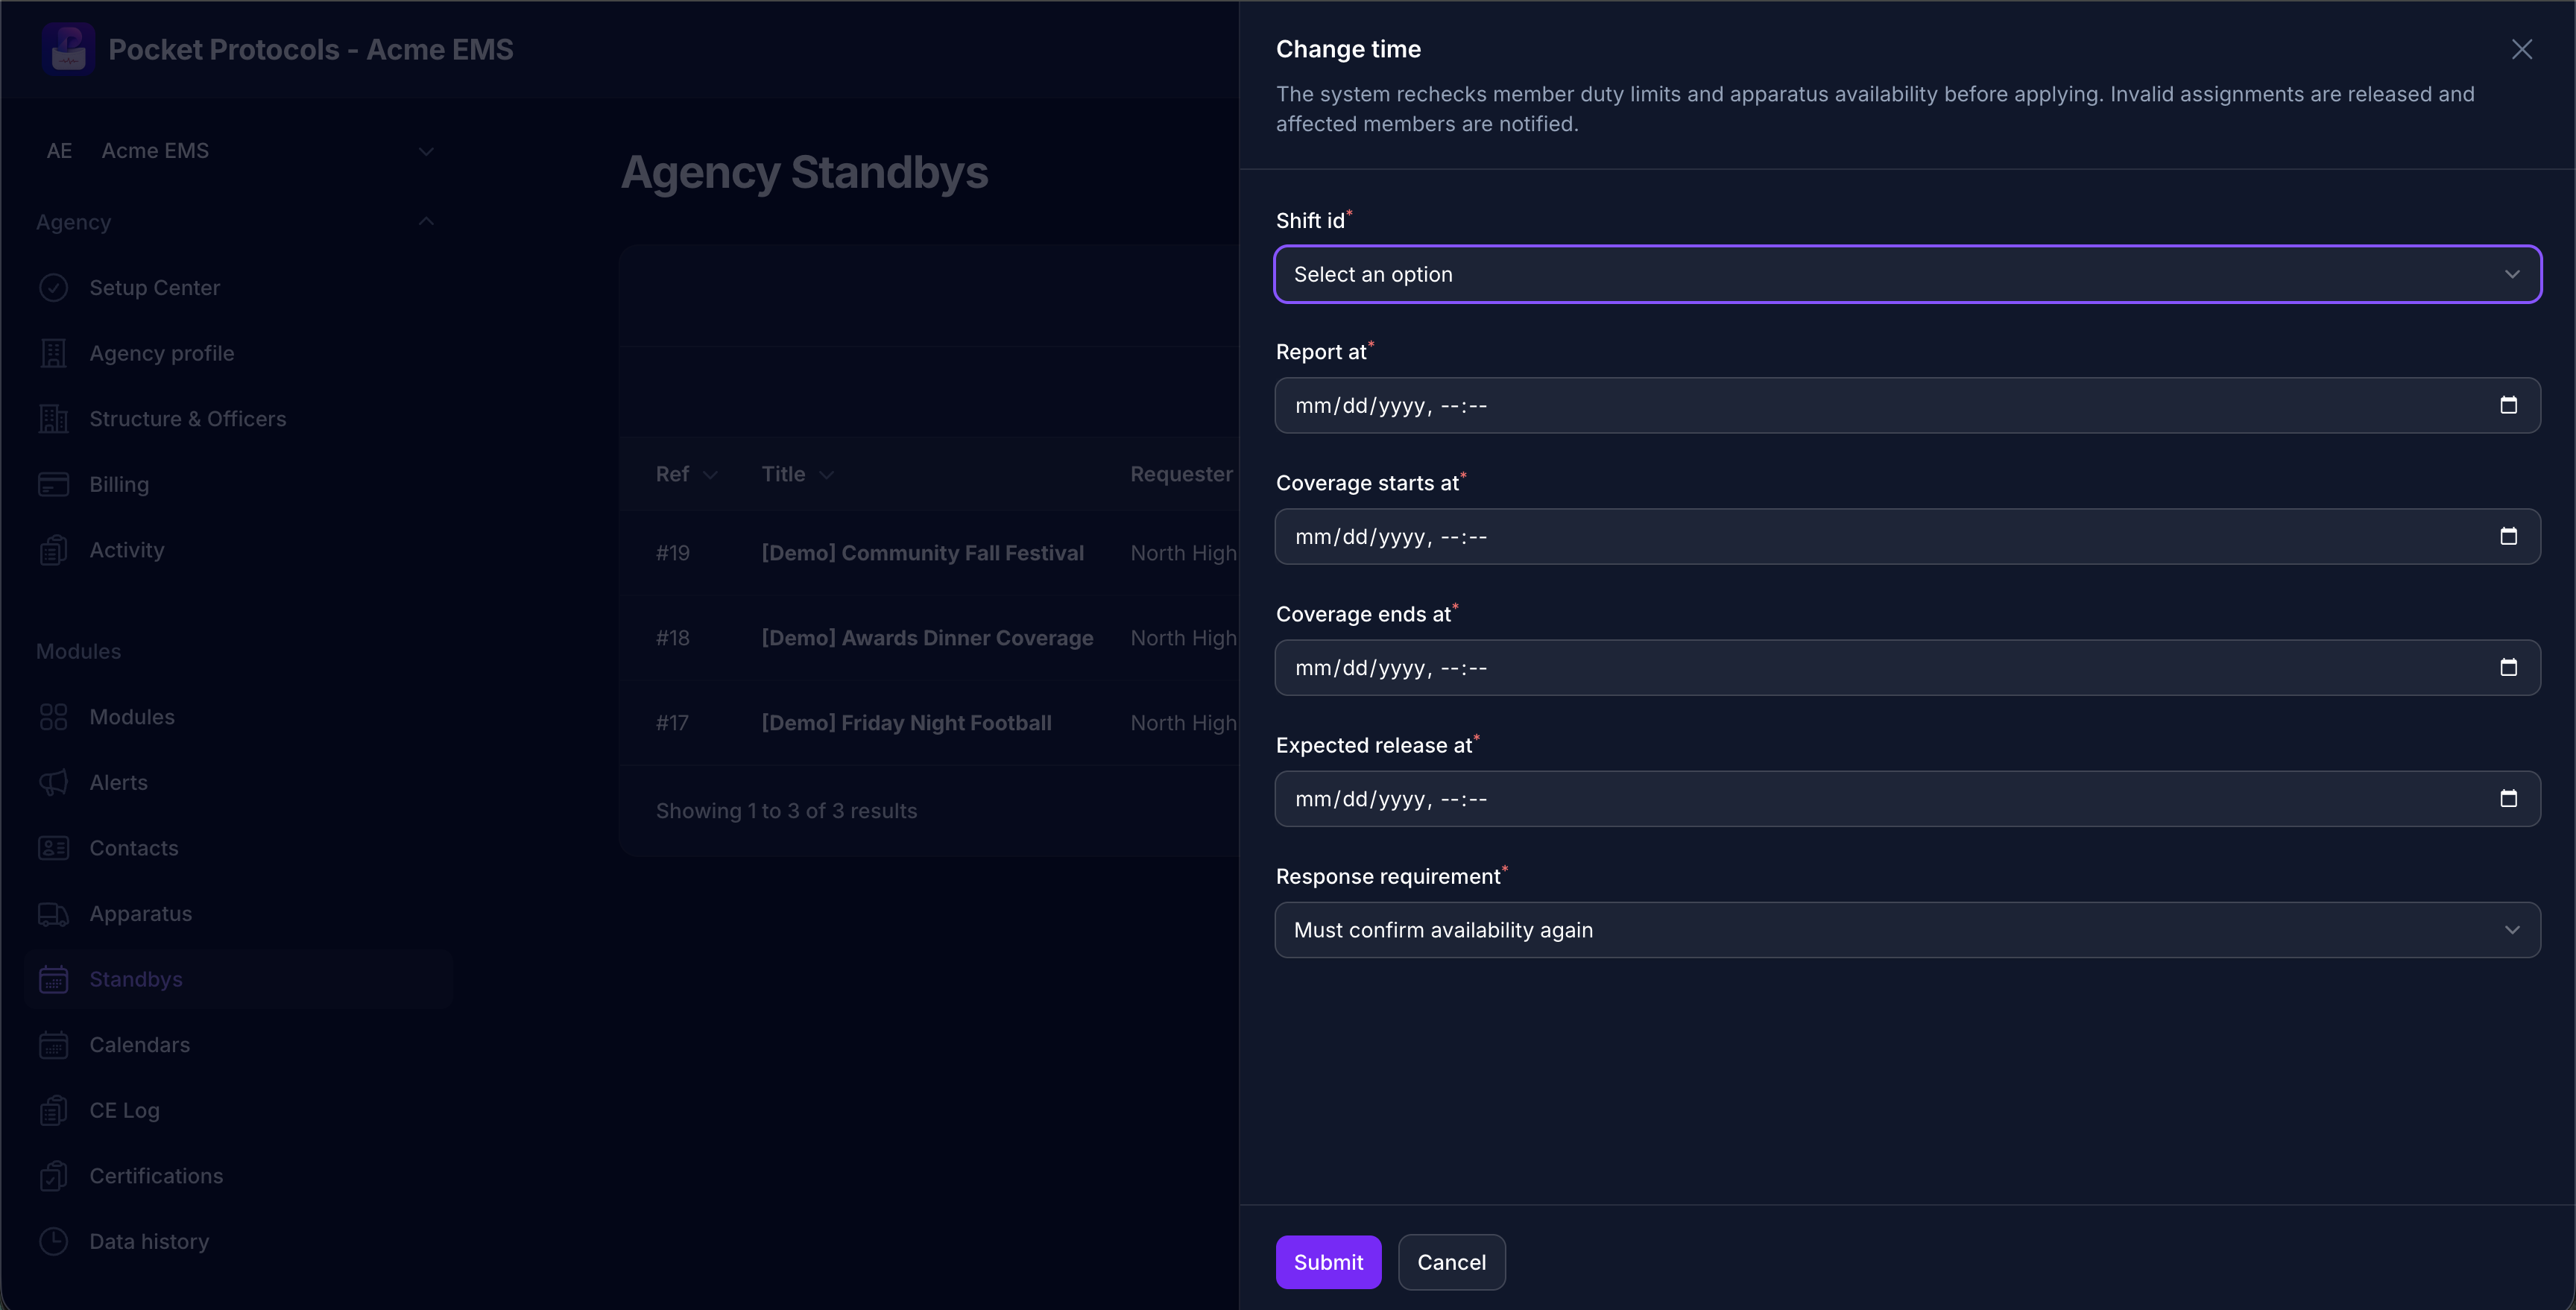This screenshot has width=2576, height=1310.
Task: Go to Agency profile page
Action: point(238,353)
